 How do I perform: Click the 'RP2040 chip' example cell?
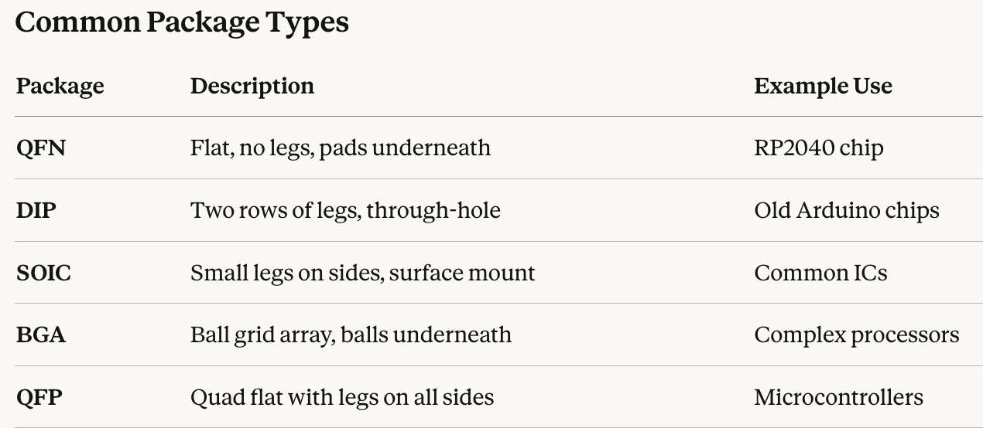pos(818,148)
